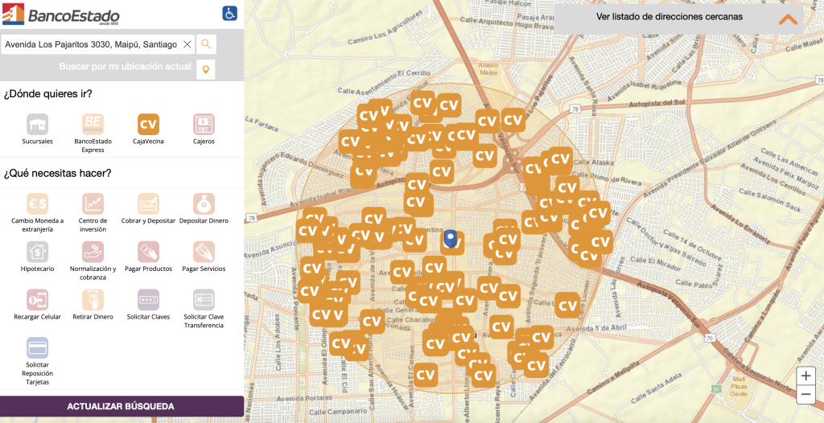Viewport: 824px width, 423px height.
Task: Open the BancoEstado logo home link
Action: (x=61, y=14)
